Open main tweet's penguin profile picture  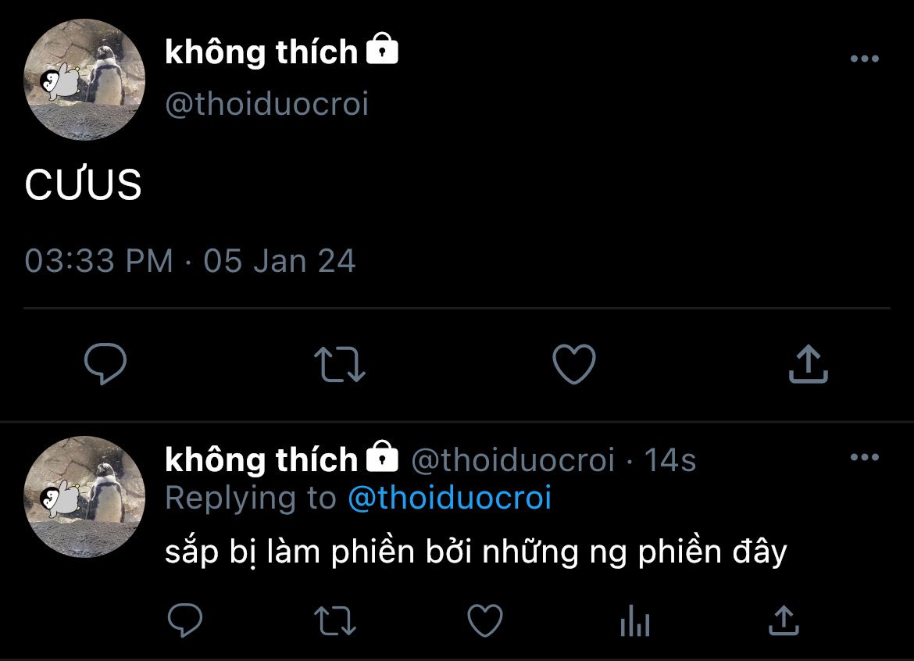click(84, 80)
